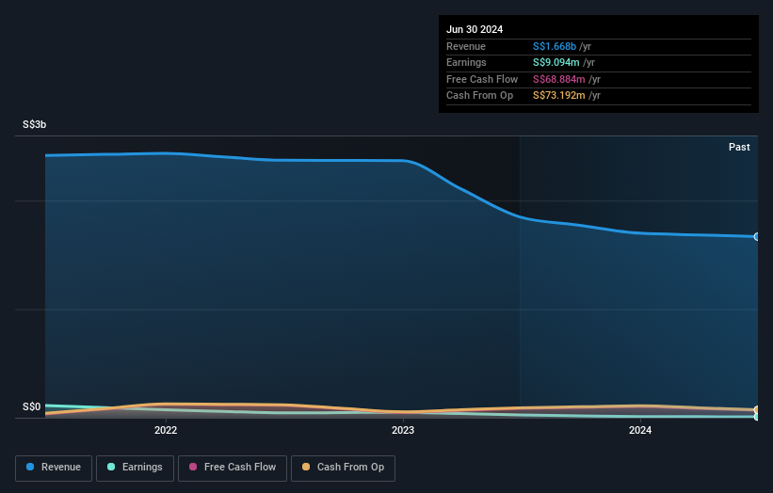Click the S$9.094m earnings value
773x493 pixels.
pos(556,62)
